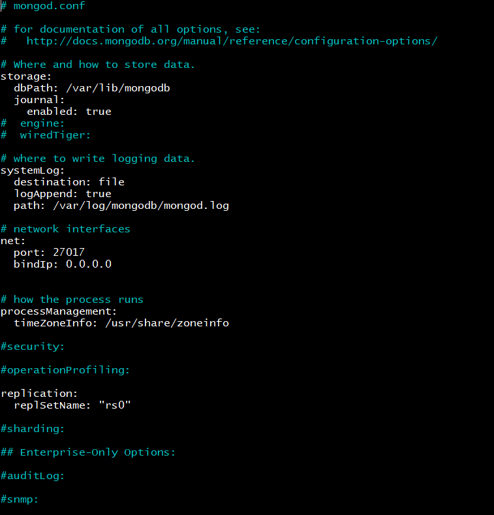Click the commented #security line

[33, 347]
